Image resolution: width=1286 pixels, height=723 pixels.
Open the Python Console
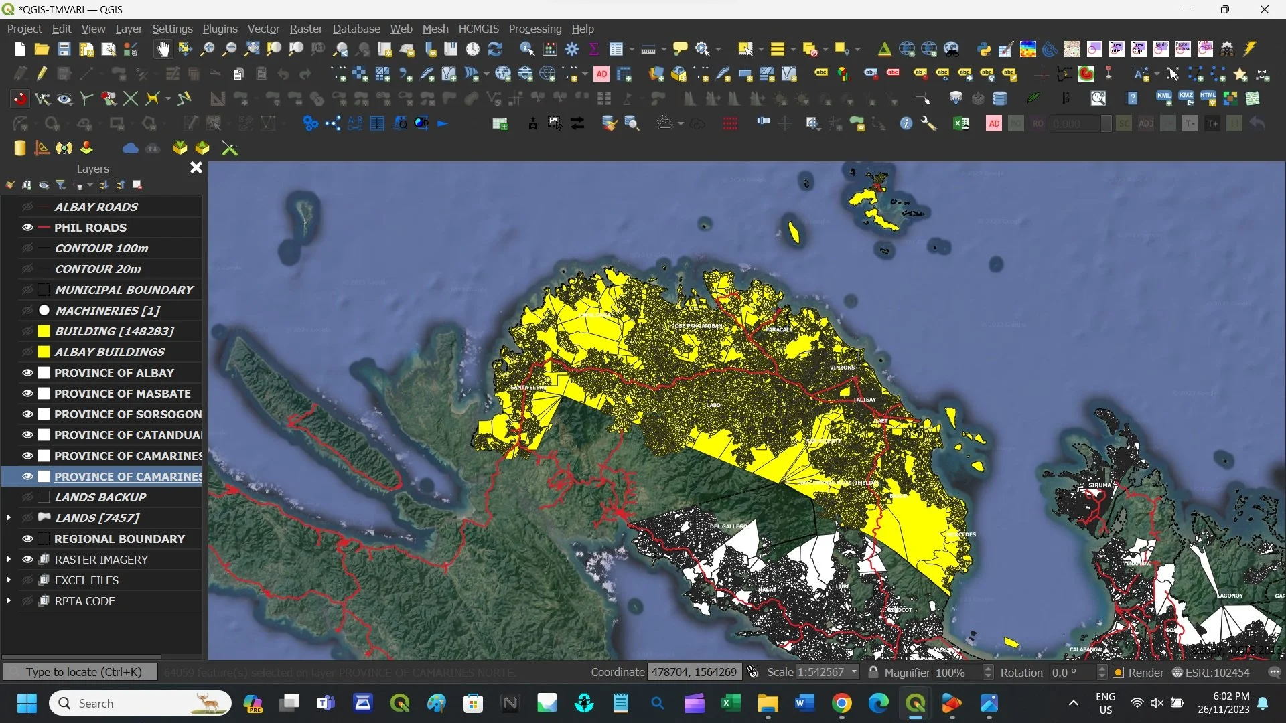[983, 49]
